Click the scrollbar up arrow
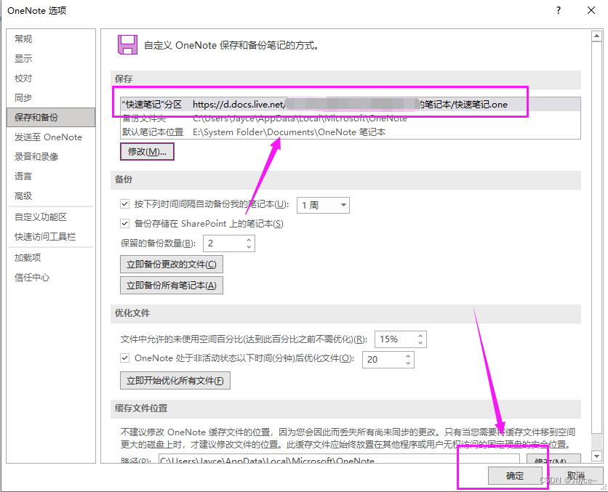This screenshot has height=492, width=608. tap(597, 36)
